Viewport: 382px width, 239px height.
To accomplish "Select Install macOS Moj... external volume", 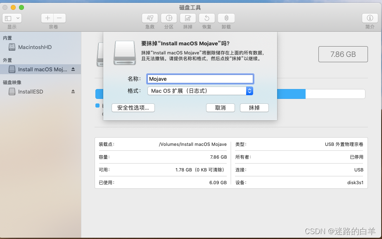I will tap(40, 69).
